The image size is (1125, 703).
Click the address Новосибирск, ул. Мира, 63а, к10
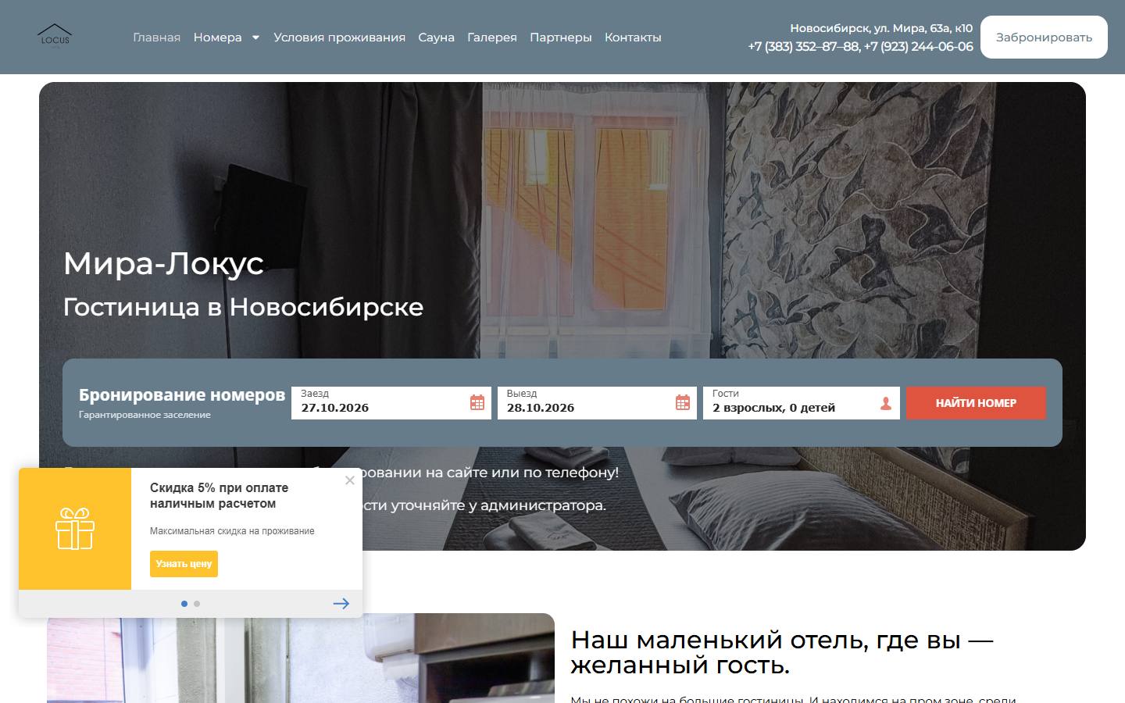(881, 28)
